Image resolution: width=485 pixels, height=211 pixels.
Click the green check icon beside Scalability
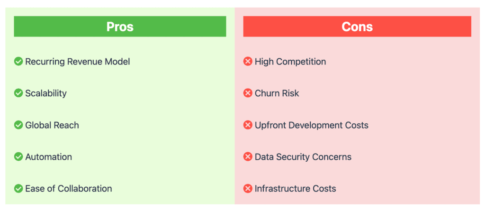18,93
